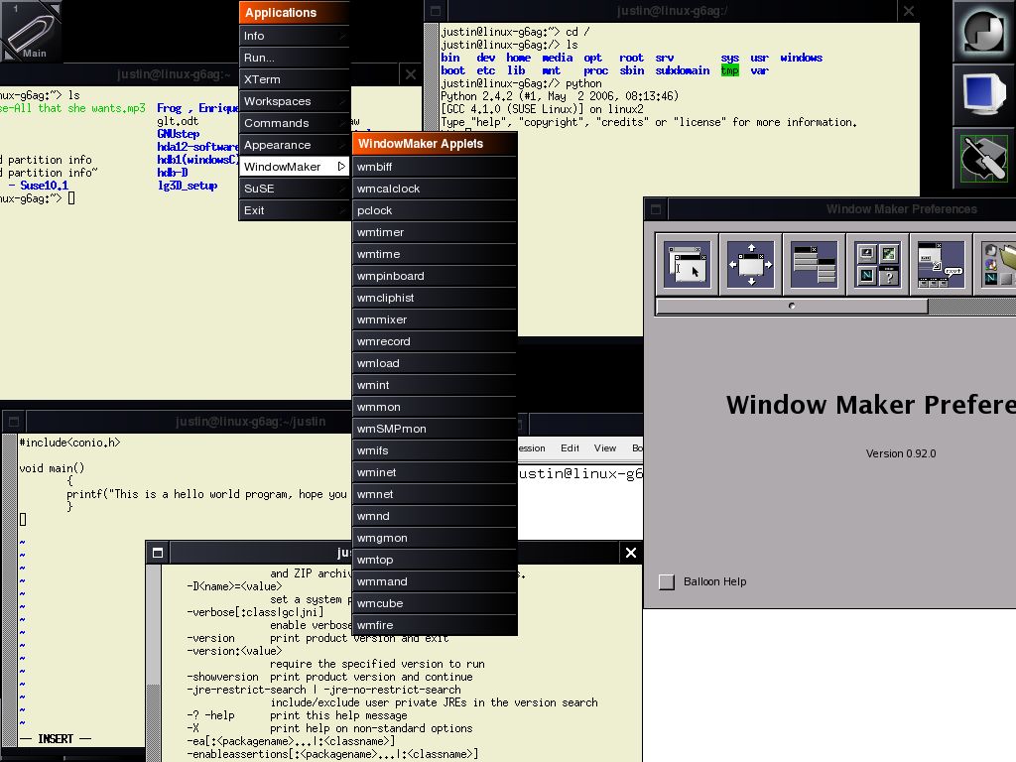The width and height of the screenshot is (1016, 762).
Task: Open the Miscellaneous Ergonomic preferences icon
Action: (x=939, y=265)
